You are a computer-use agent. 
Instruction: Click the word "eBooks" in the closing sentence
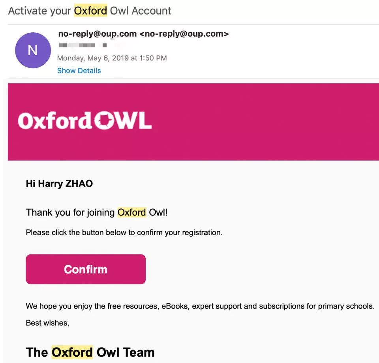tap(175, 306)
